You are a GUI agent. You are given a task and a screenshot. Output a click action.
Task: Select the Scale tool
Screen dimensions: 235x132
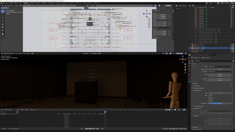coord(3,24)
